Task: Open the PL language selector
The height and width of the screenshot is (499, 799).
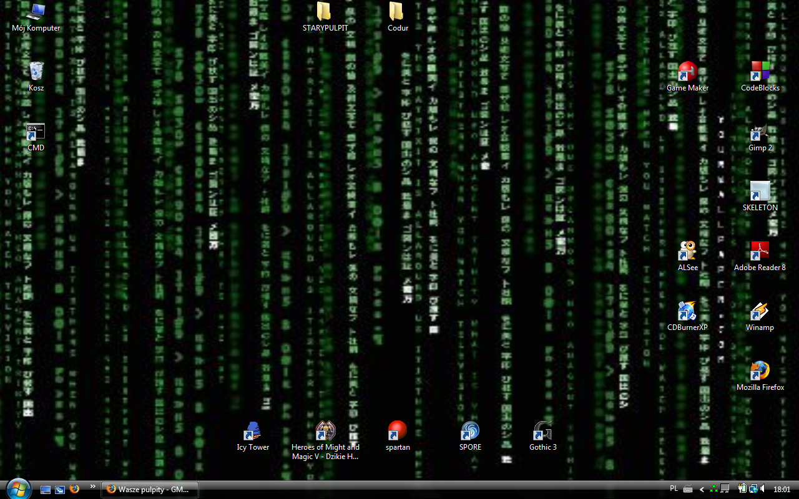Action: pos(674,488)
